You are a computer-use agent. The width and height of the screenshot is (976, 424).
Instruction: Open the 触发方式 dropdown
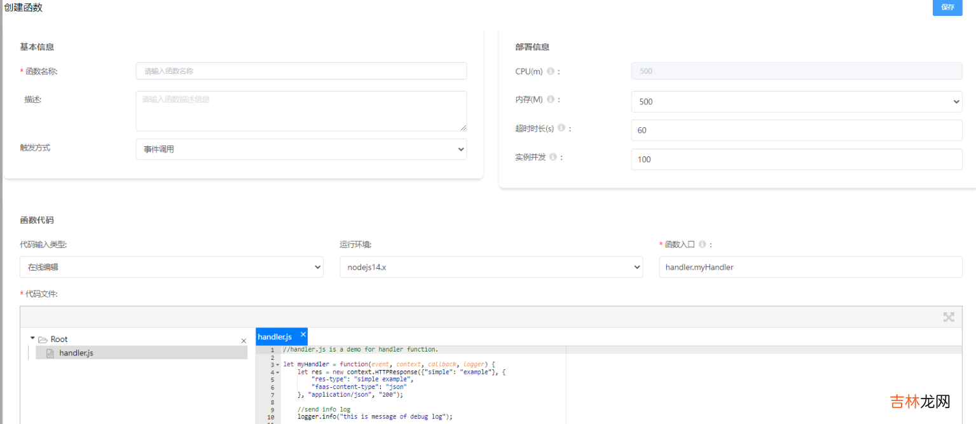click(301, 149)
